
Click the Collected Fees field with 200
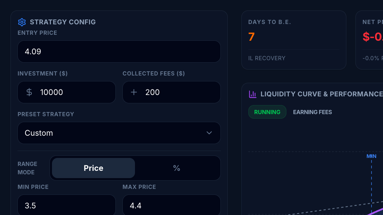(178, 92)
